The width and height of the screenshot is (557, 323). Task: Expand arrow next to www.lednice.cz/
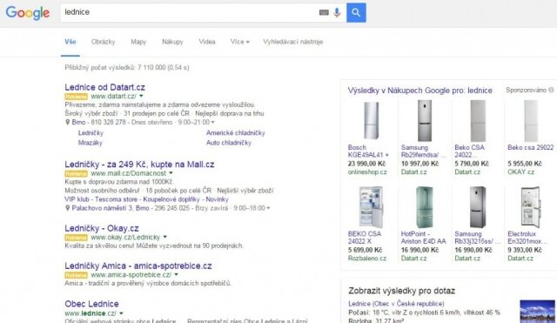[x=121, y=313]
